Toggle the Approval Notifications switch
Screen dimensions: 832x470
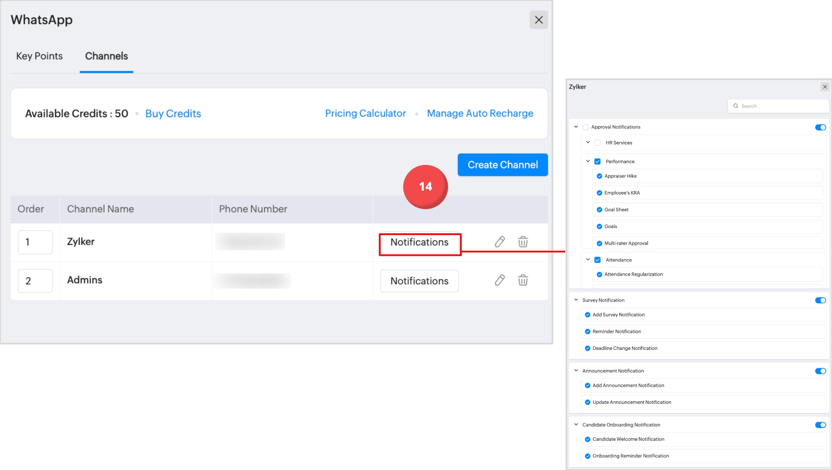pyautogui.click(x=820, y=128)
